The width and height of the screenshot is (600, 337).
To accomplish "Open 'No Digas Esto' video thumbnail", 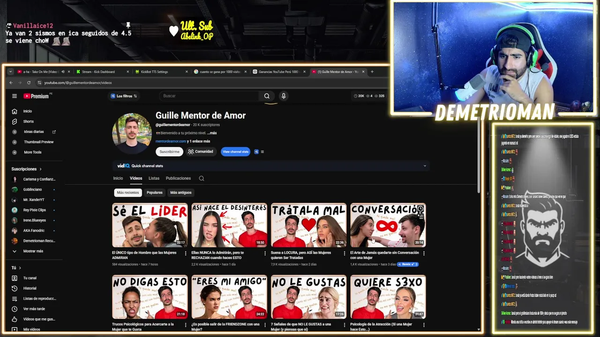I will (150, 297).
